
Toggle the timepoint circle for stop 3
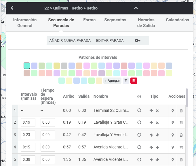[x=139, y=135]
